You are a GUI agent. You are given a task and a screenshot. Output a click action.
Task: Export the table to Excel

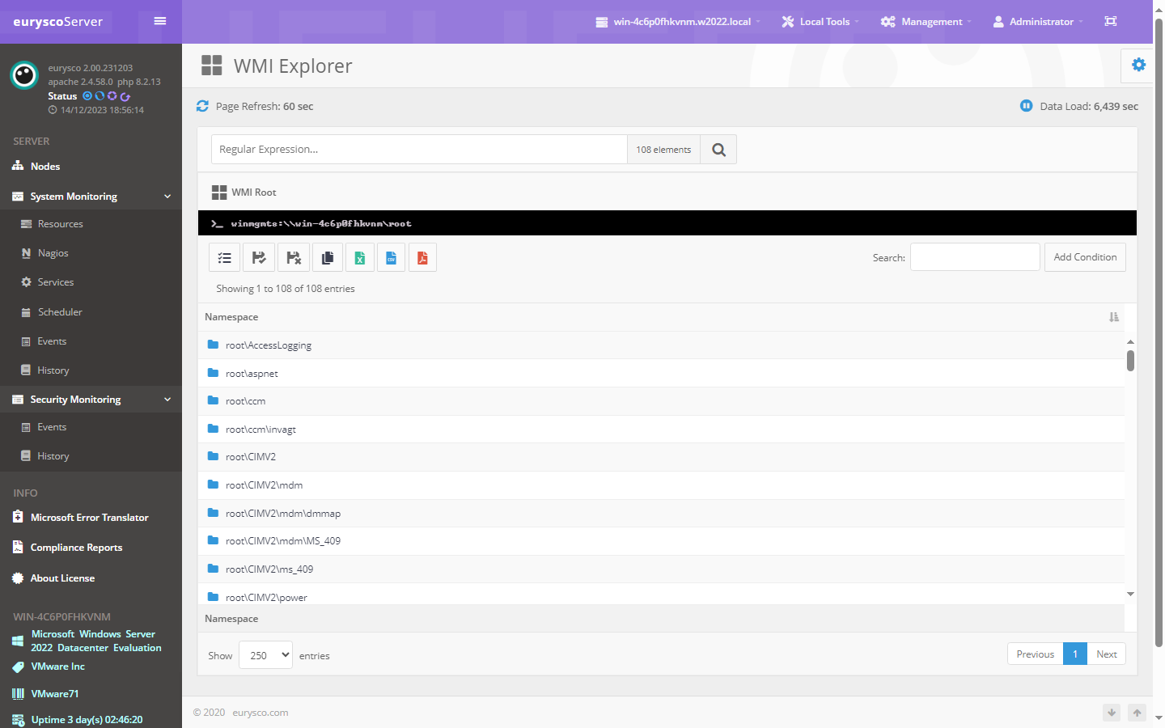359,258
